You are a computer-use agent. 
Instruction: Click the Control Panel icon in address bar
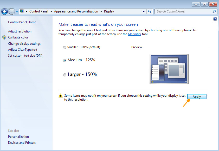[22, 11]
